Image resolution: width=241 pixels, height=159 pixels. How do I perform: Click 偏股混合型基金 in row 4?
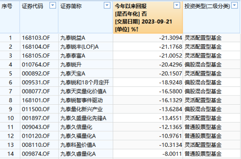coord(203,65)
